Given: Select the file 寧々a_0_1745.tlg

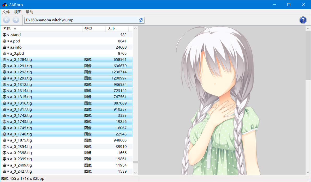Looking at the screenshot, I should pyautogui.click(x=67, y=128).
